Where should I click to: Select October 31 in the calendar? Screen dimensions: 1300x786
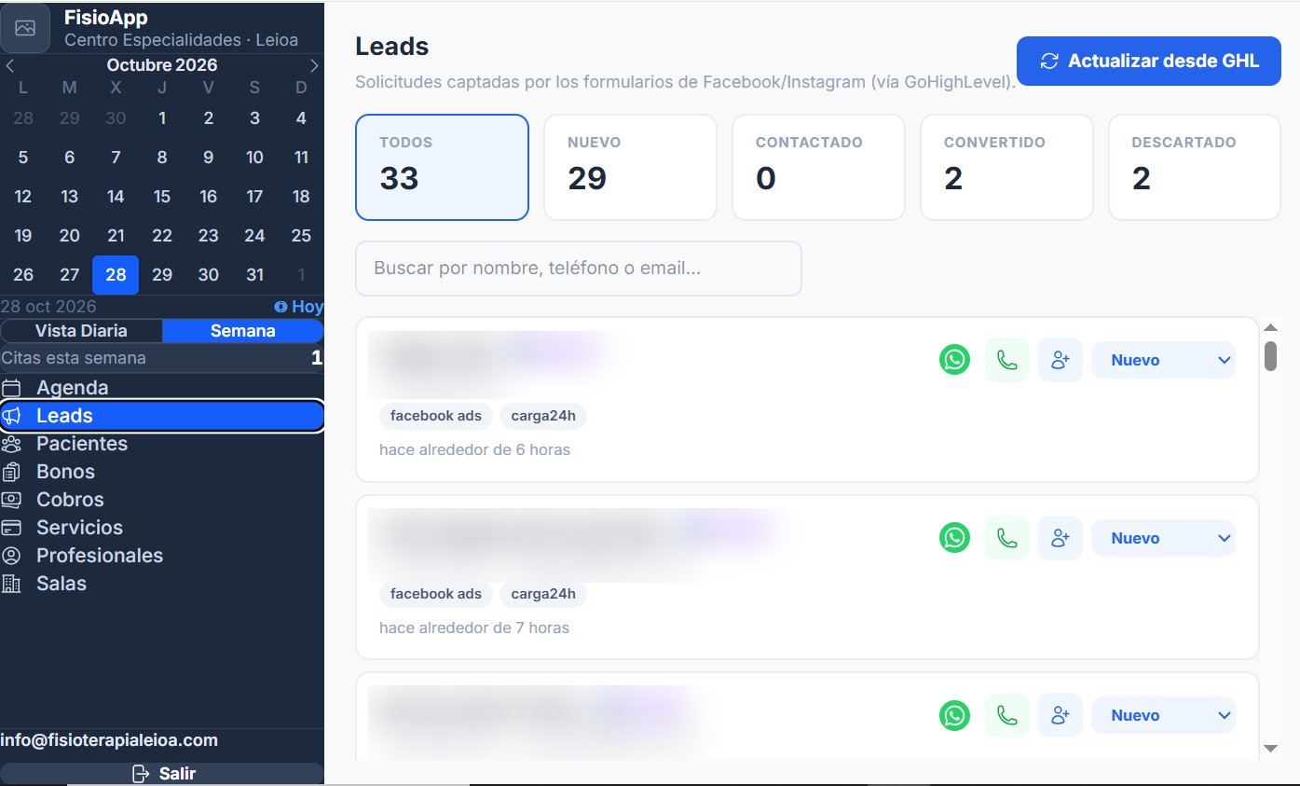(254, 275)
